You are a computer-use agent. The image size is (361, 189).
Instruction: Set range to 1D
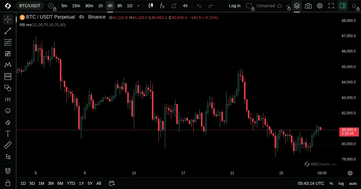tap(23, 183)
